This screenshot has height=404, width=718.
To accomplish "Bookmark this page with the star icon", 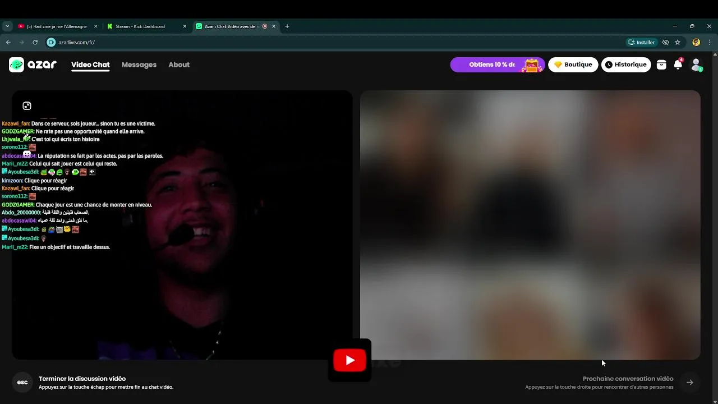I will (x=678, y=42).
